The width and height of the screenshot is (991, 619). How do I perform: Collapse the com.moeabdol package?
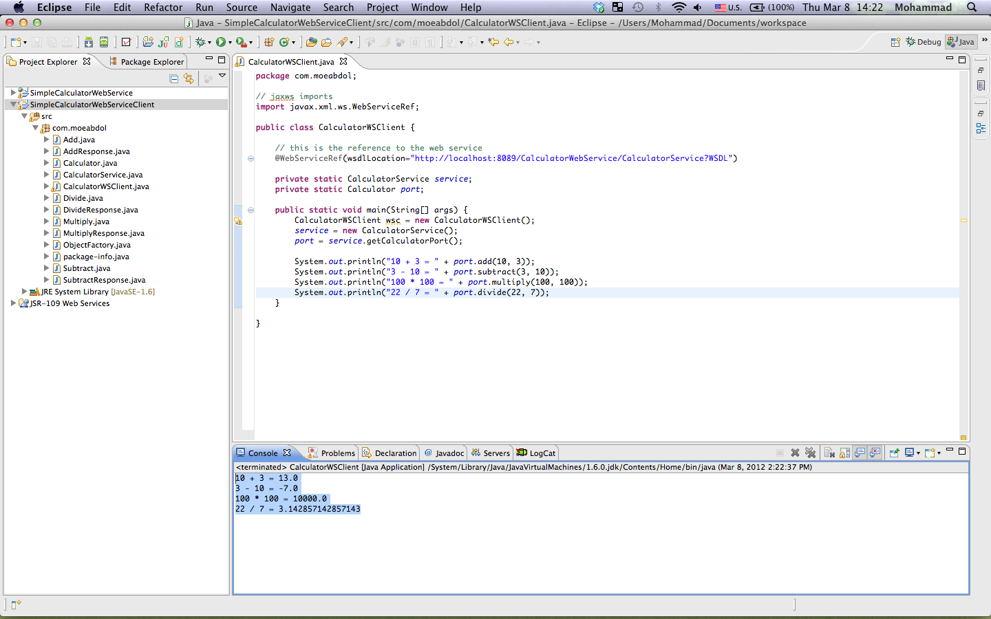pos(36,127)
